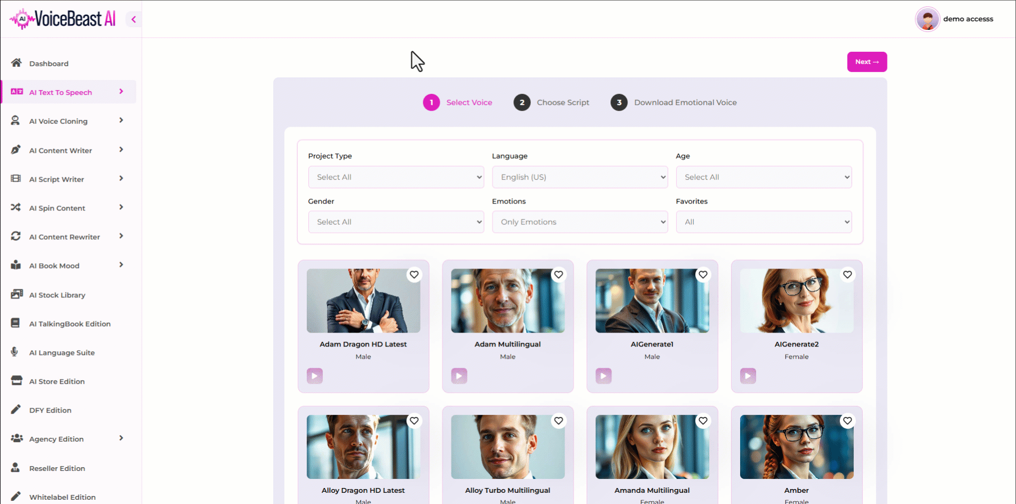Click the demo accesss profile avatar

coord(927,19)
